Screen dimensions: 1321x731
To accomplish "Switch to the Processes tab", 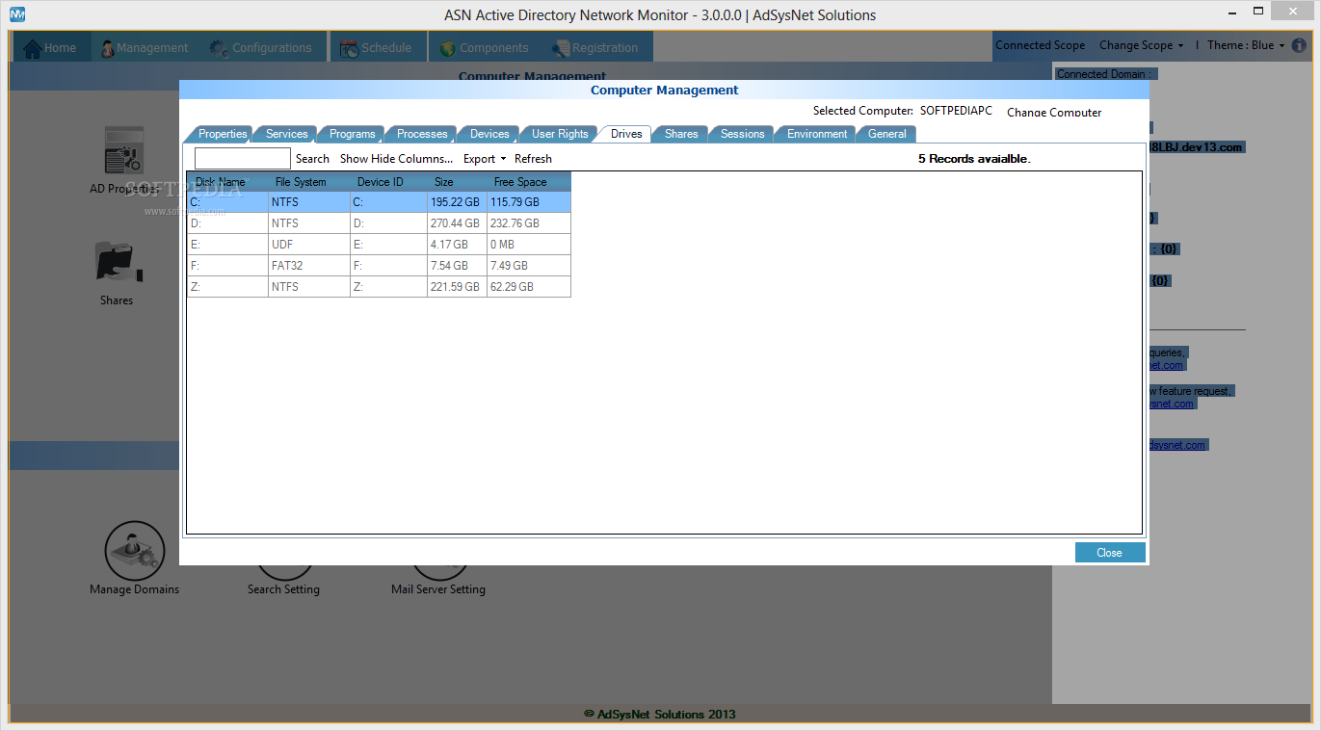I will (x=422, y=134).
